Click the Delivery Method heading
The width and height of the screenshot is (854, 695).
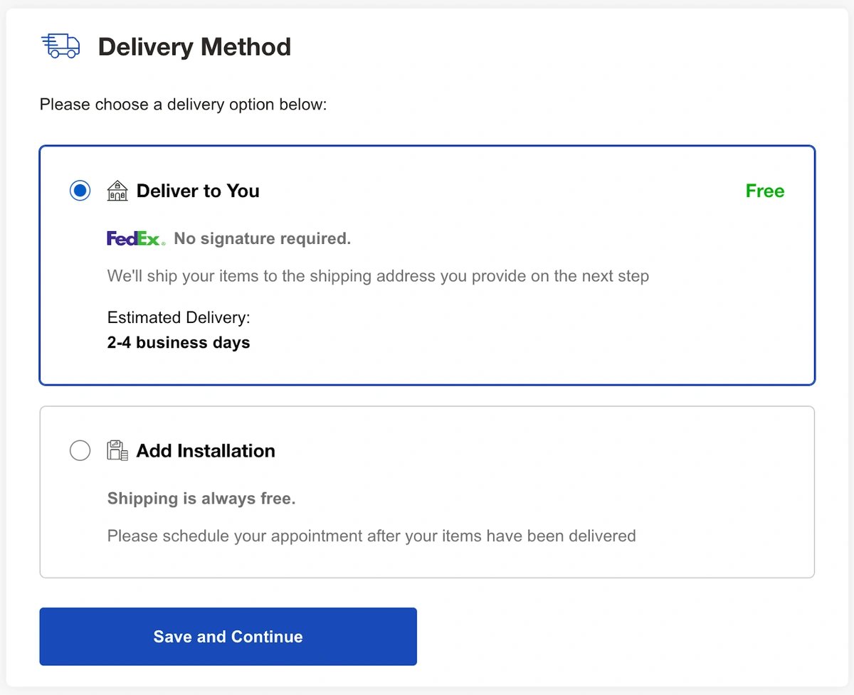coord(194,47)
